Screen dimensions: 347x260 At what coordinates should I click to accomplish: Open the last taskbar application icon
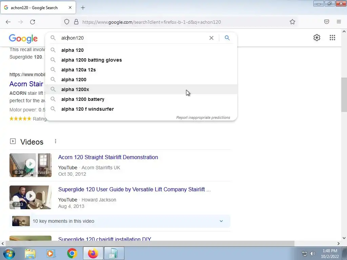tap(114, 253)
